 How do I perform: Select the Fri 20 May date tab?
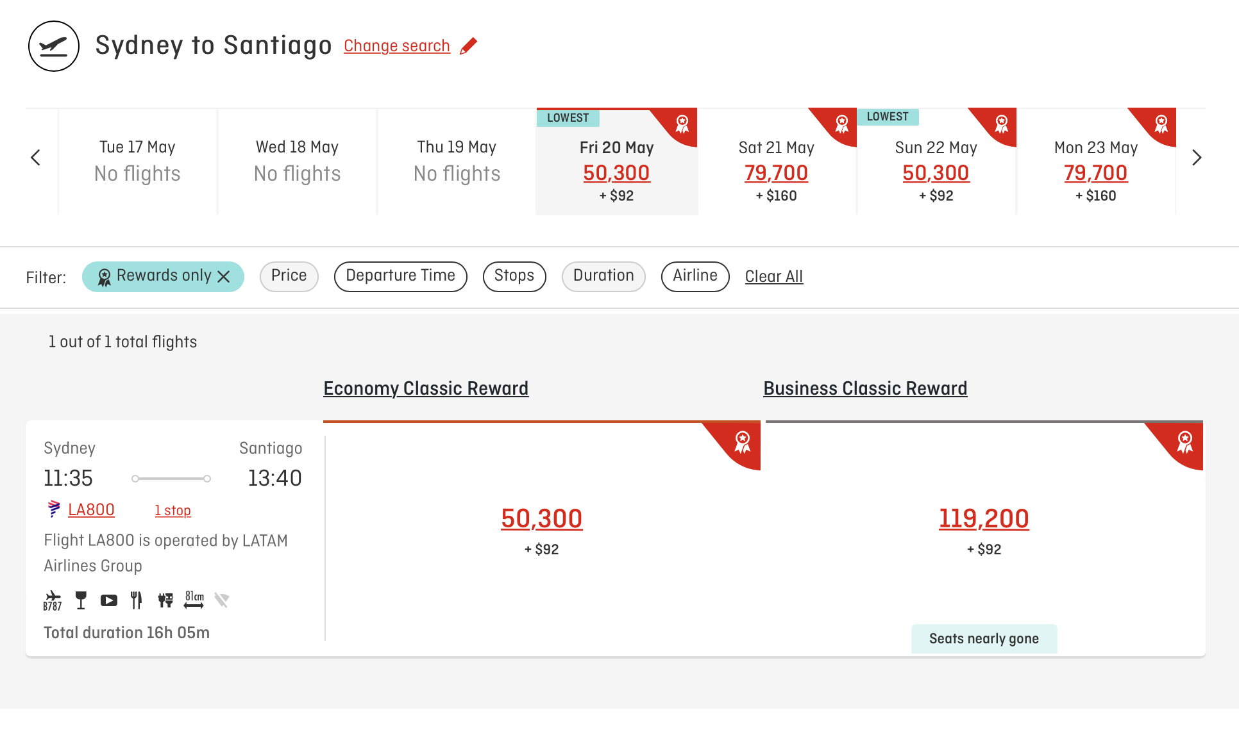617,161
